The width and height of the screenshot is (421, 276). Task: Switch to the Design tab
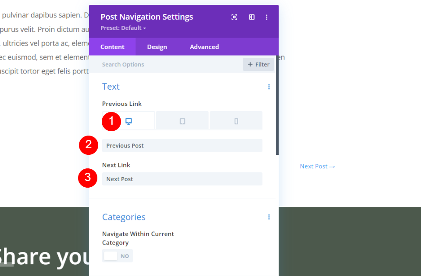coord(157,47)
